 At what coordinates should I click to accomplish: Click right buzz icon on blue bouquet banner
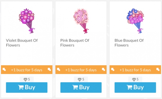[158, 69]
